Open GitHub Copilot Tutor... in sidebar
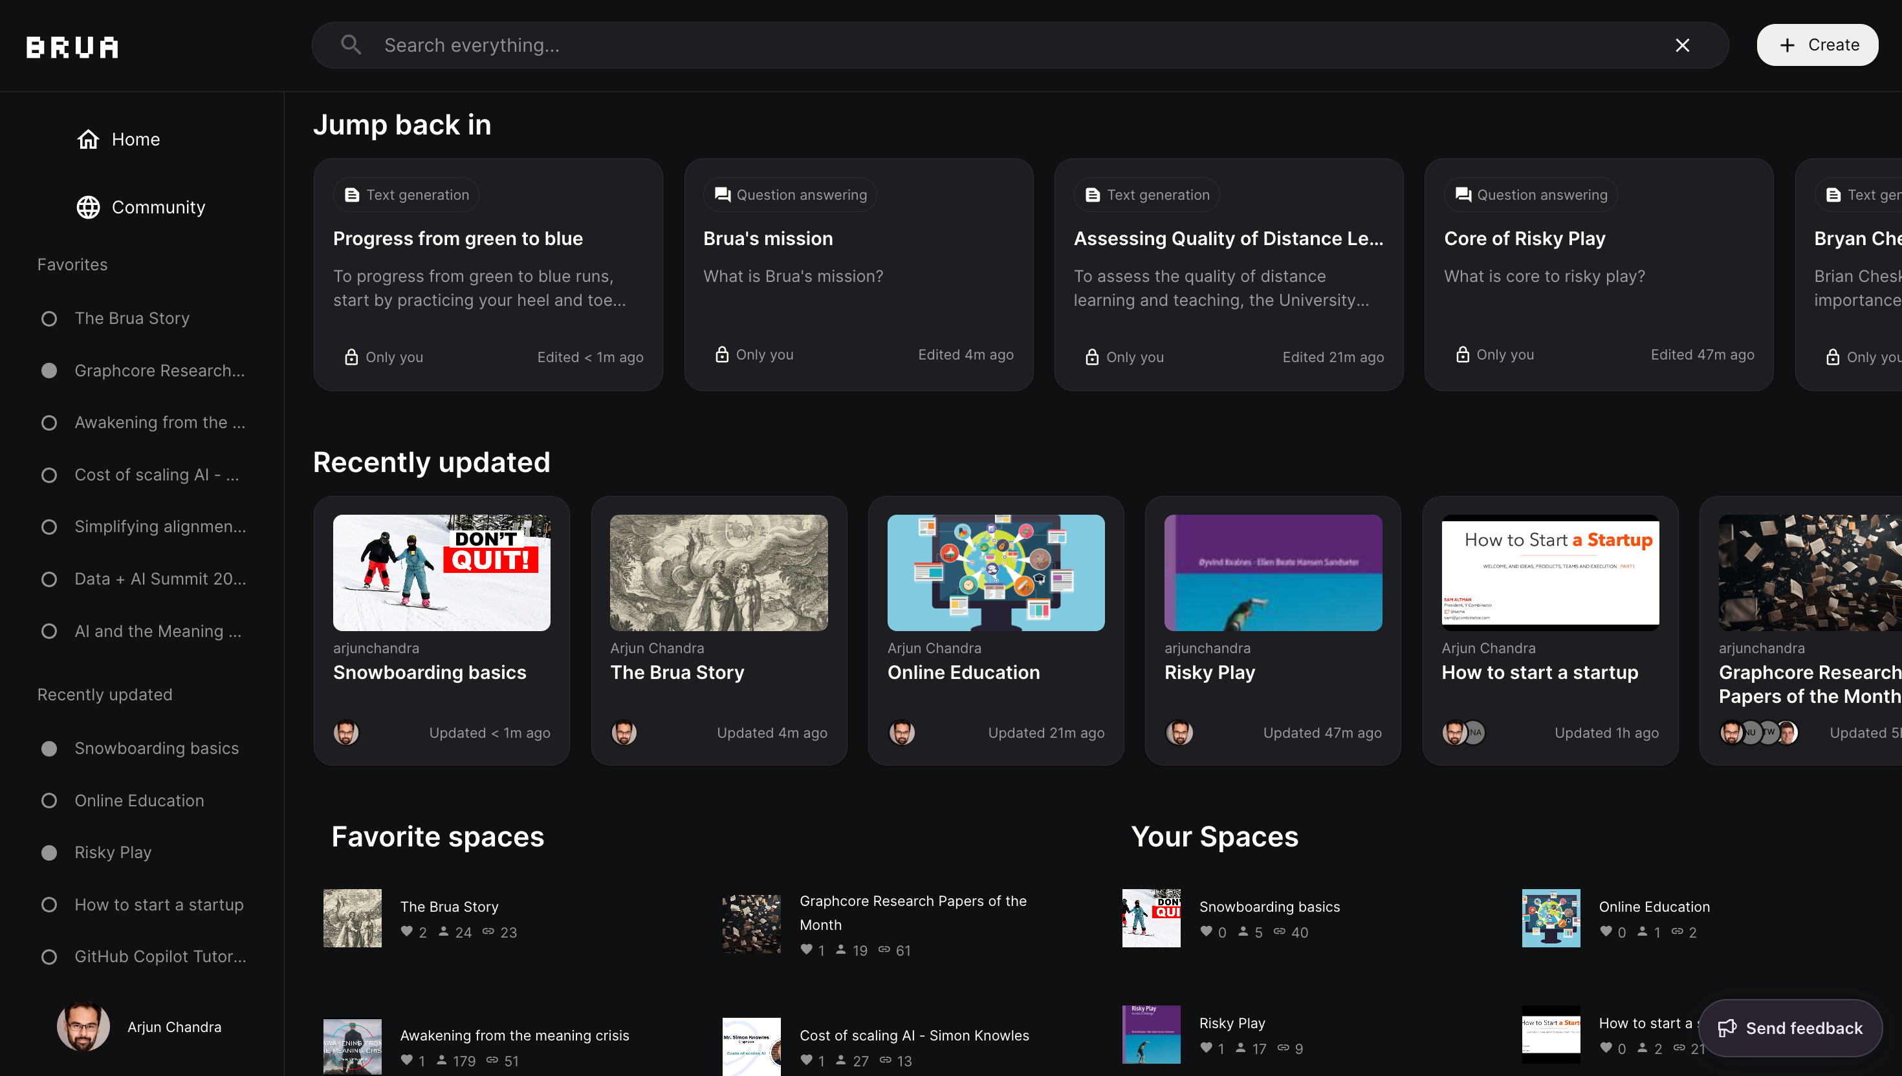 160,956
